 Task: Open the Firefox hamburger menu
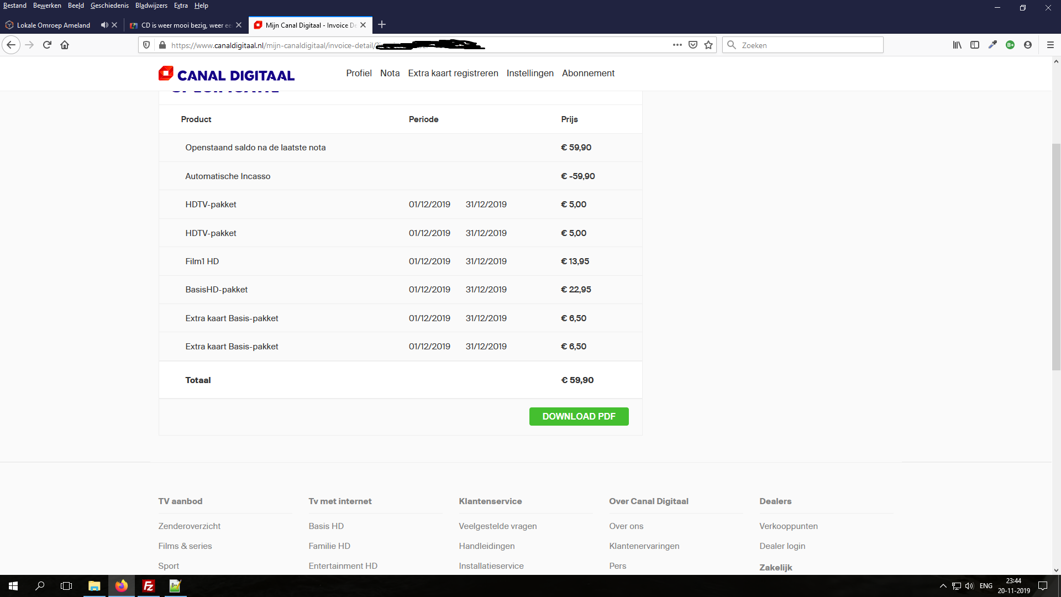(1051, 45)
